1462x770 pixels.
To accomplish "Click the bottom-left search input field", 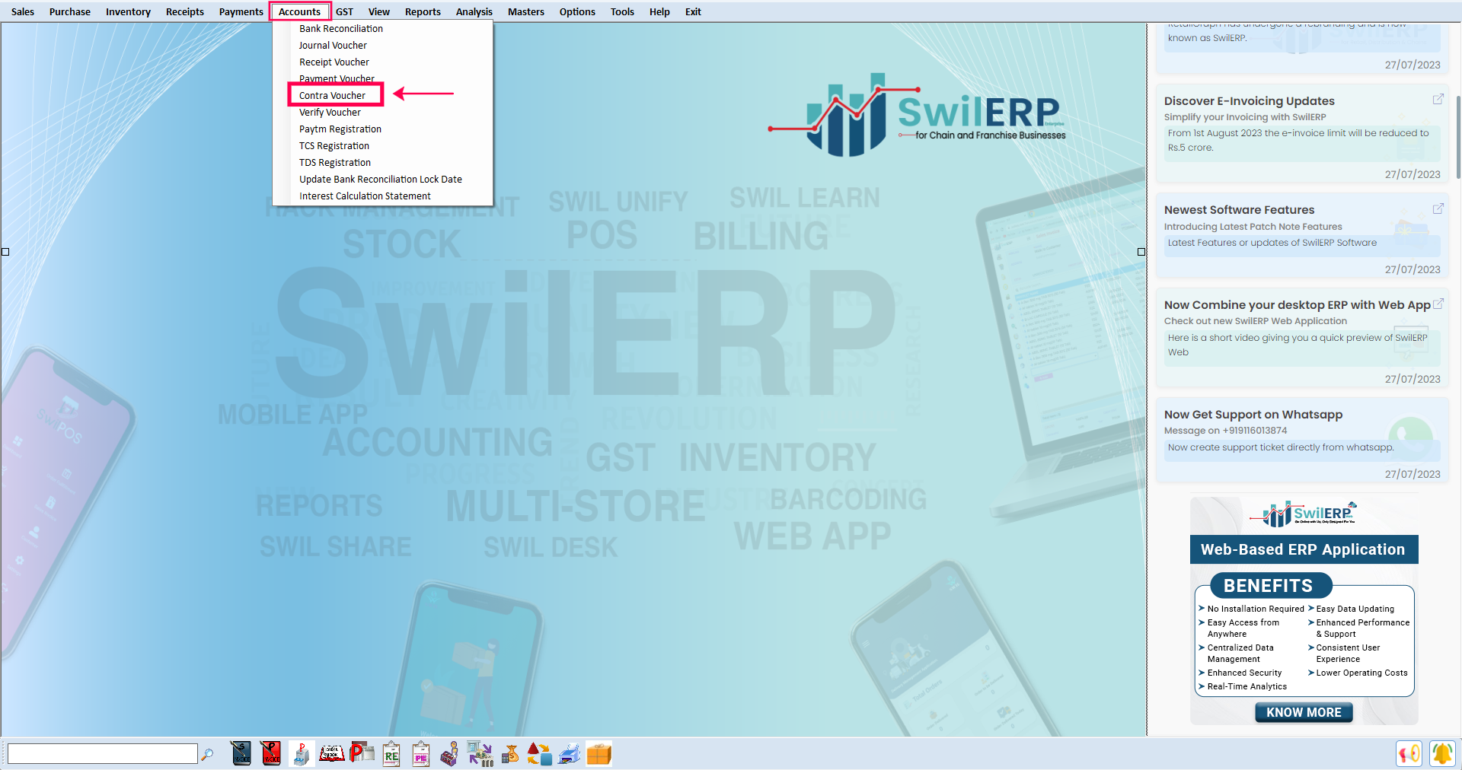I will tap(103, 754).
